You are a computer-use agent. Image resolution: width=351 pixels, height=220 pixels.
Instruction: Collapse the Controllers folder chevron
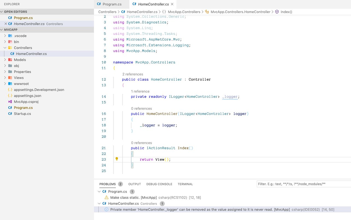click(5, 48)
